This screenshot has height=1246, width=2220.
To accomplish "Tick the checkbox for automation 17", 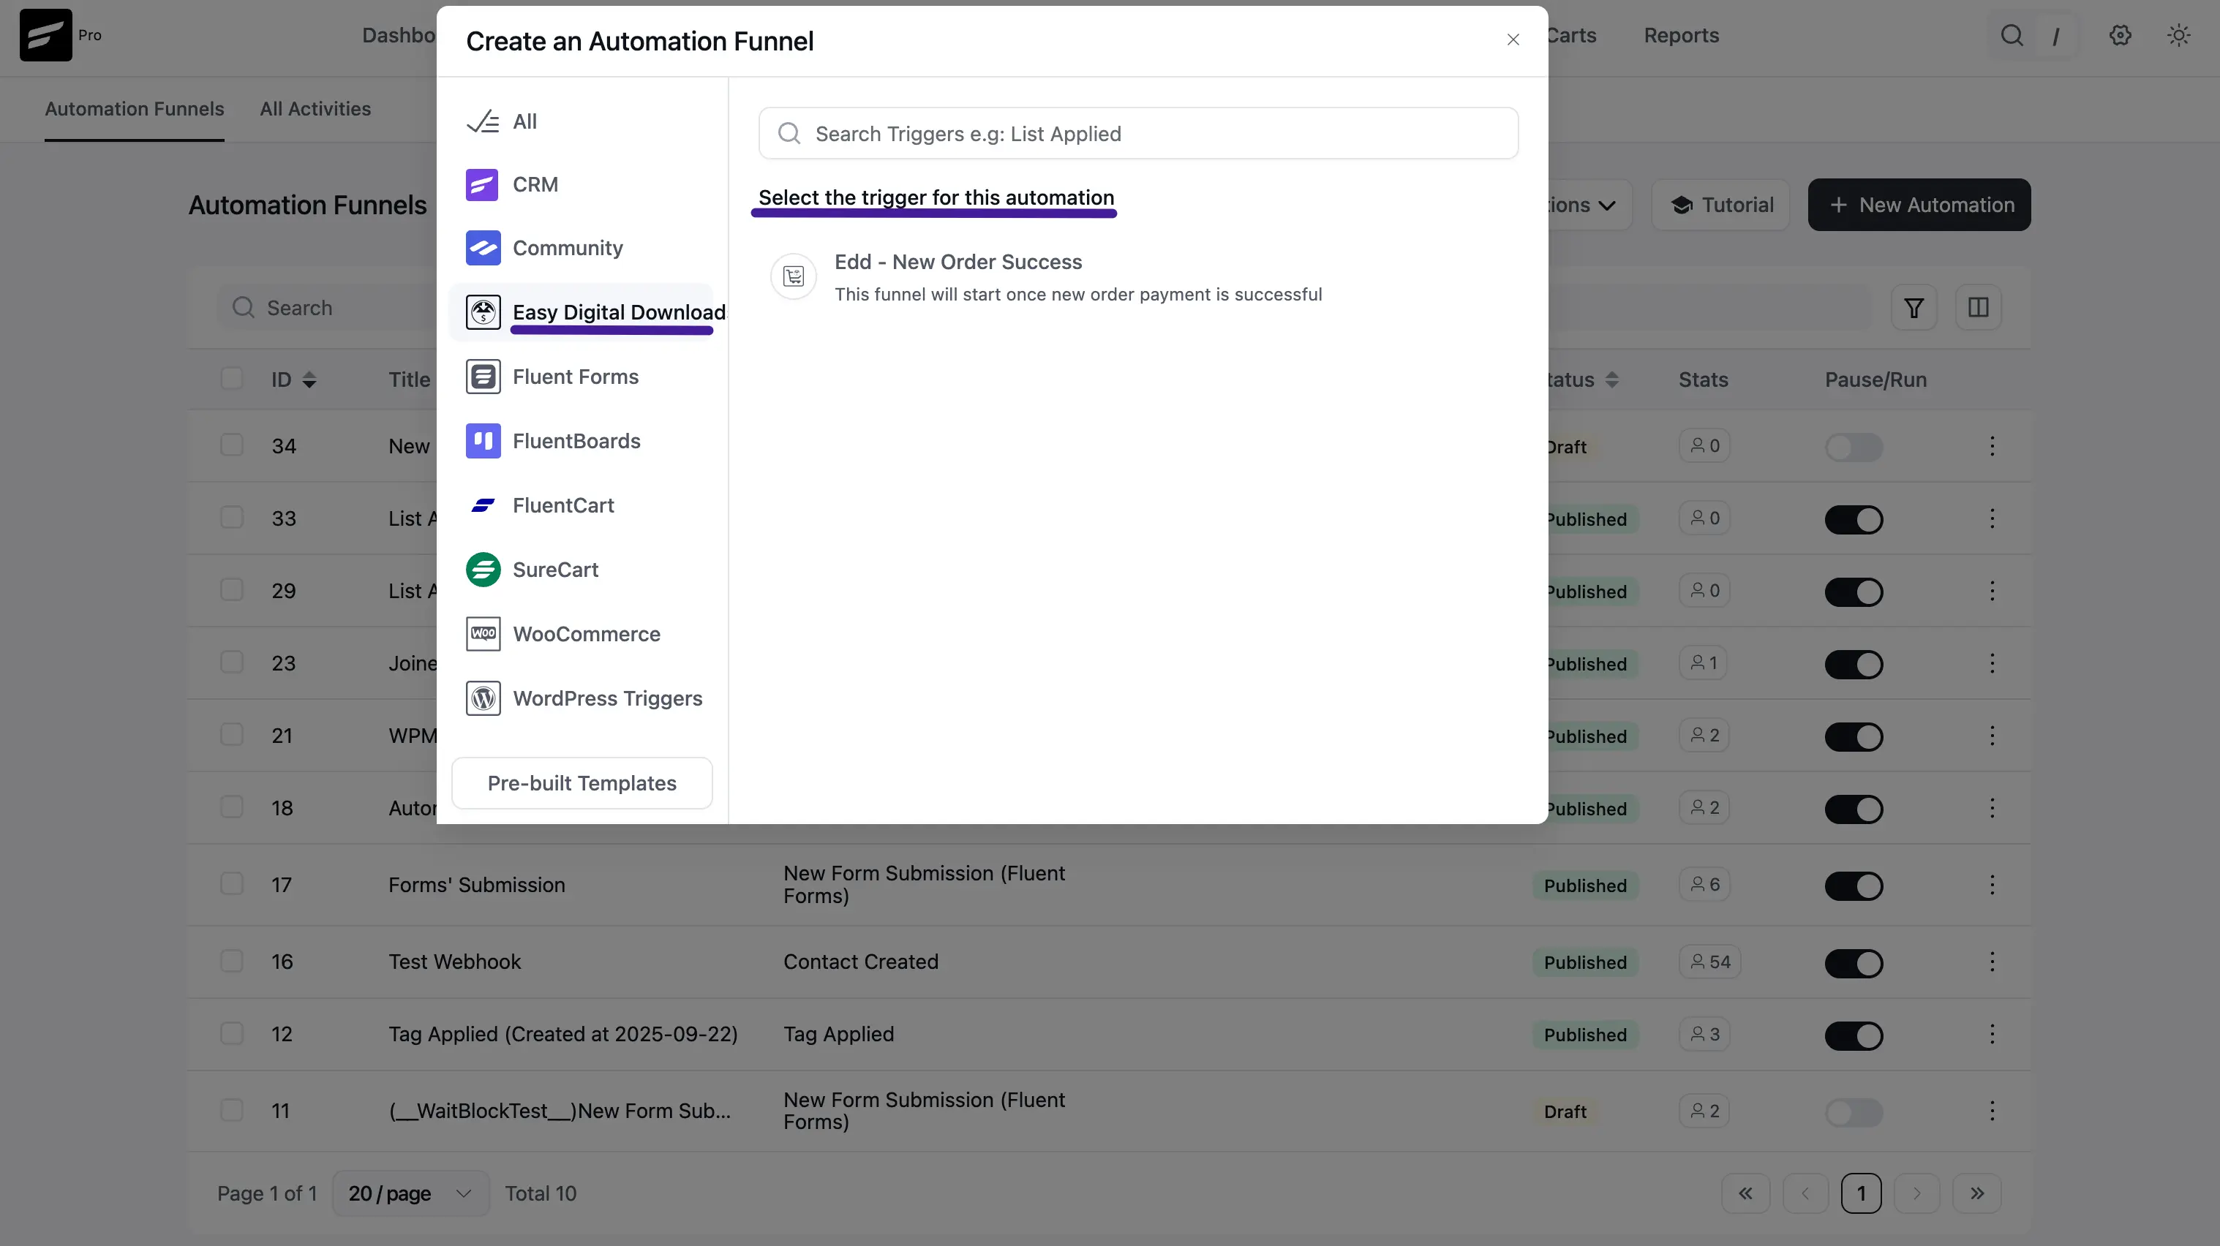I will [231, 884].
